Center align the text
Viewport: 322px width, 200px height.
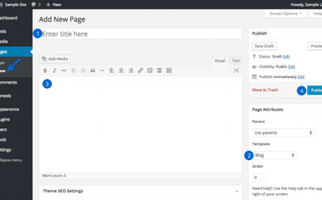pos(121,71)
